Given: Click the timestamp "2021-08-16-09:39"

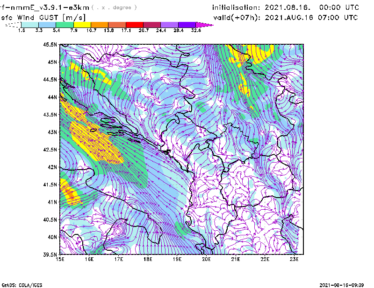Looking at the screenshot, I should [x=342, y=285].
